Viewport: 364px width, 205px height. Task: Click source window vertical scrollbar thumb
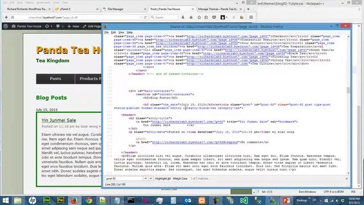(x=348, y=90)
